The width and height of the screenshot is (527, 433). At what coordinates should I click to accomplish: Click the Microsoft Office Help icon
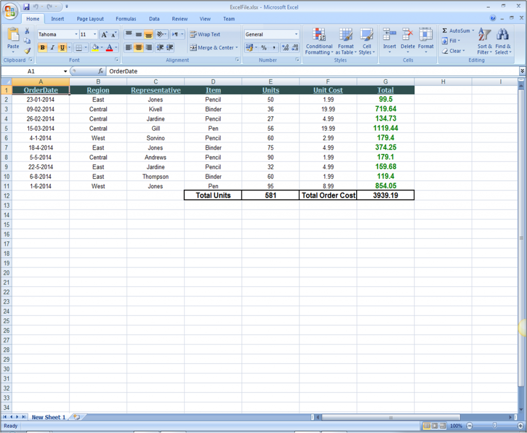(x=493, y=19)
